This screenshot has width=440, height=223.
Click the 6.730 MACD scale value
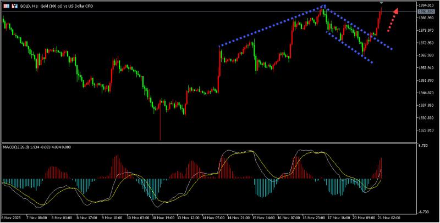(423, 146)
